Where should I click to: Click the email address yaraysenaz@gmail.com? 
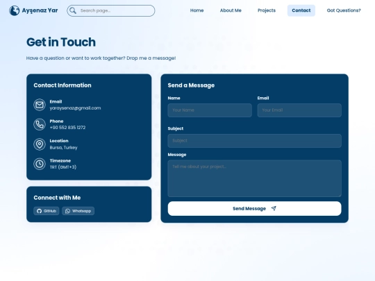pos(75,108)
